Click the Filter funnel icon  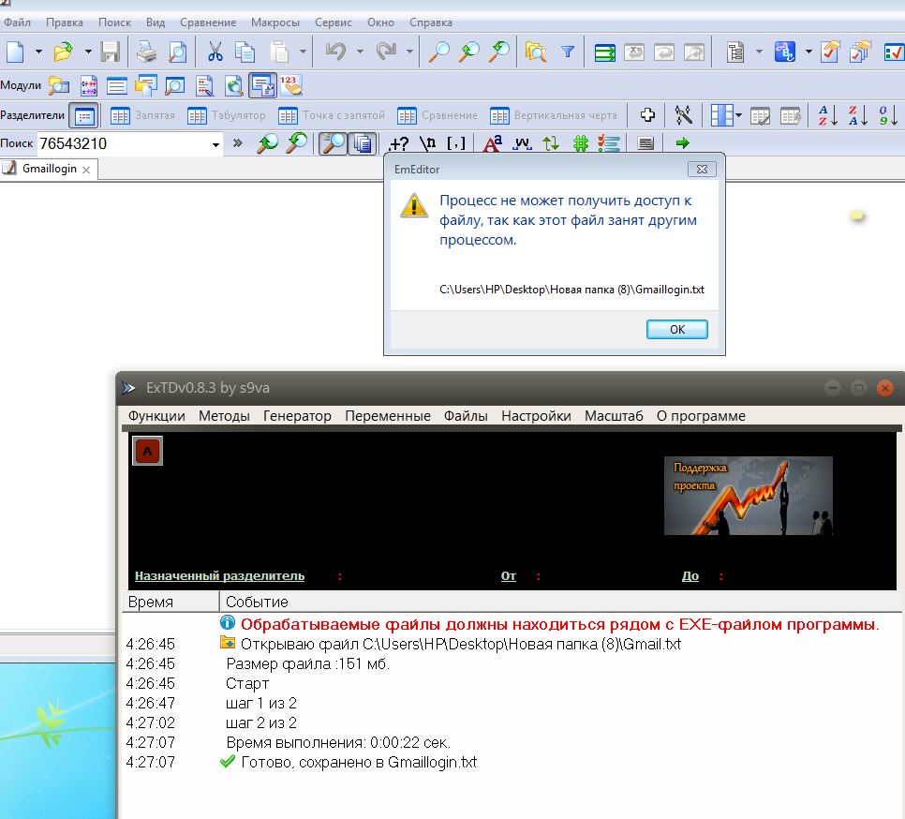567,52
